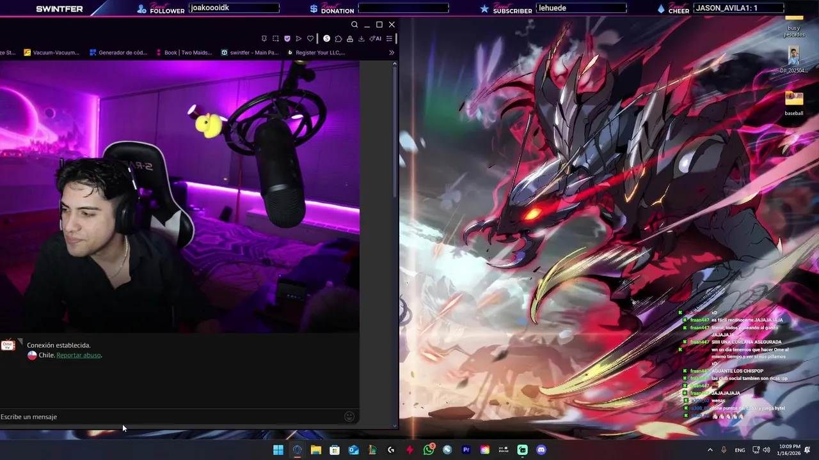Open Adobe Premiere Pro from taskbar
Viewport: 819px width, 460px height.
click(x=466, y=450)
